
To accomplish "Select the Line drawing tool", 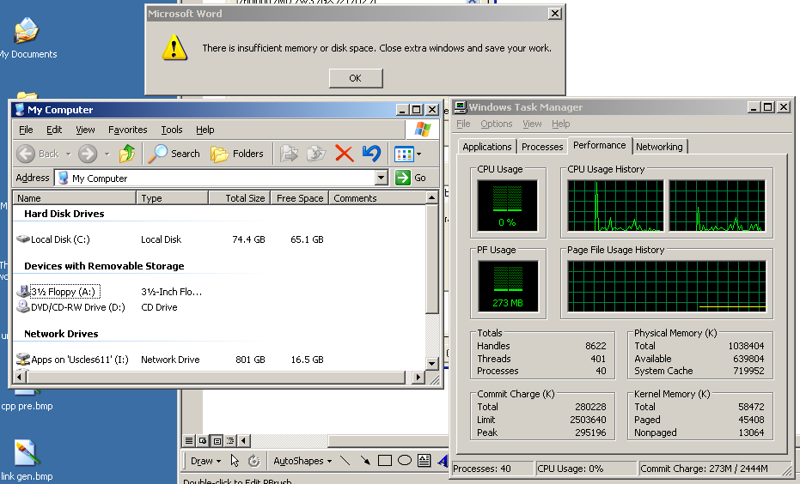I will pos(345,461).
